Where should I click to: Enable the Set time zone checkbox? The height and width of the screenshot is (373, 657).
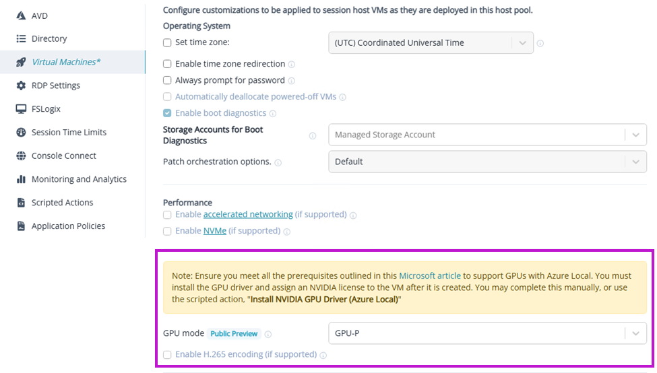coord(167,42)
